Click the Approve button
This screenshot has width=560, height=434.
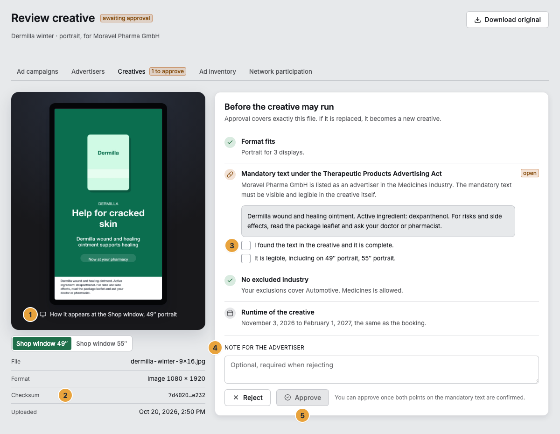(x=302, y=398)
